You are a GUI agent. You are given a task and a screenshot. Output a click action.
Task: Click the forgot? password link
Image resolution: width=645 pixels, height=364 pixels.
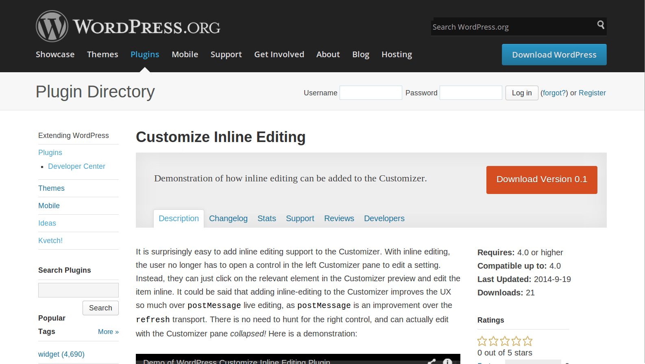point(554,93)
